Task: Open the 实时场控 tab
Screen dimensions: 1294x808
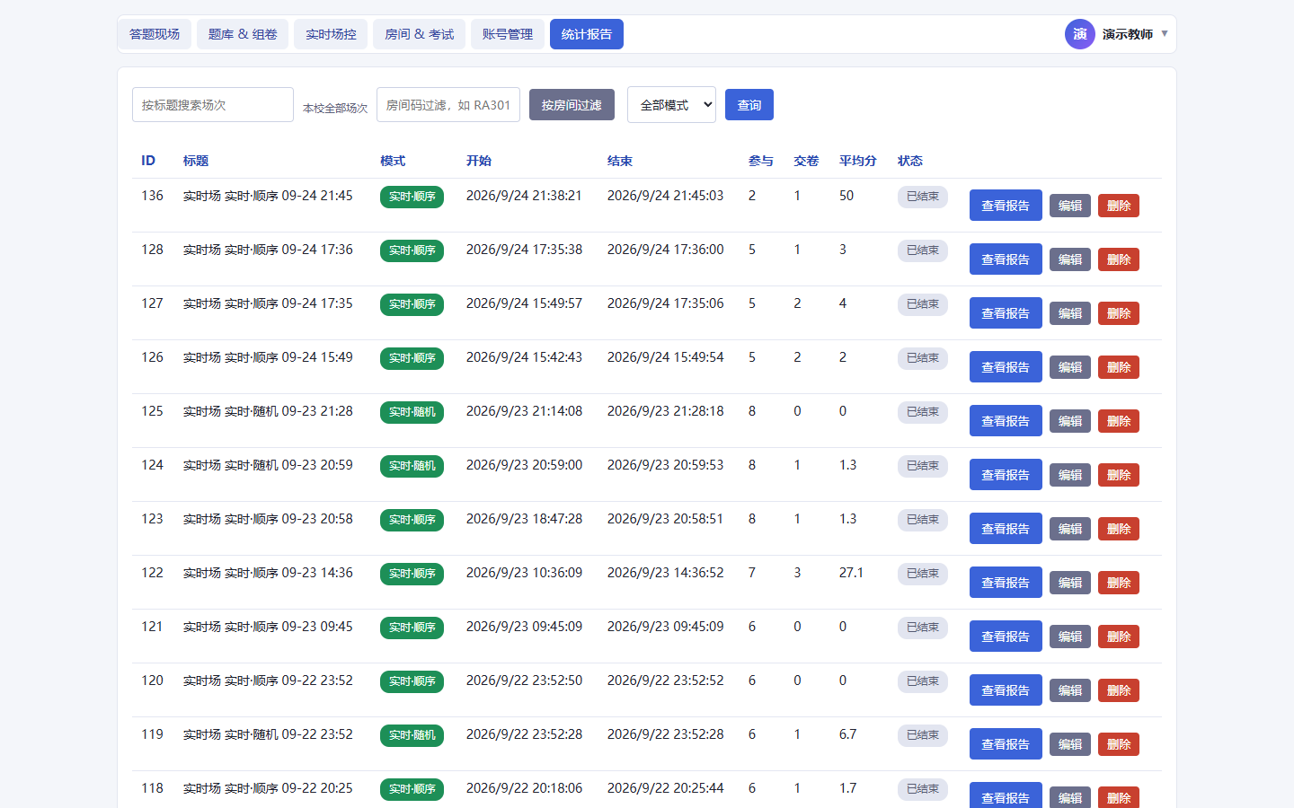Action: pyautogui.click(x=331, y=34)
